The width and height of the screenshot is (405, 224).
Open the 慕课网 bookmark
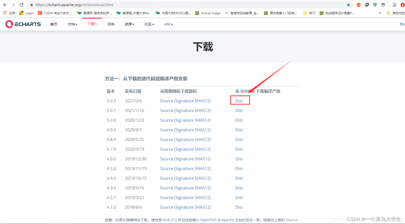pyautogui.click(x=95, y=13)
